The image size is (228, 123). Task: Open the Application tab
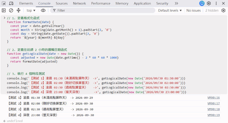pyautogui.click(x=142, y=3)
